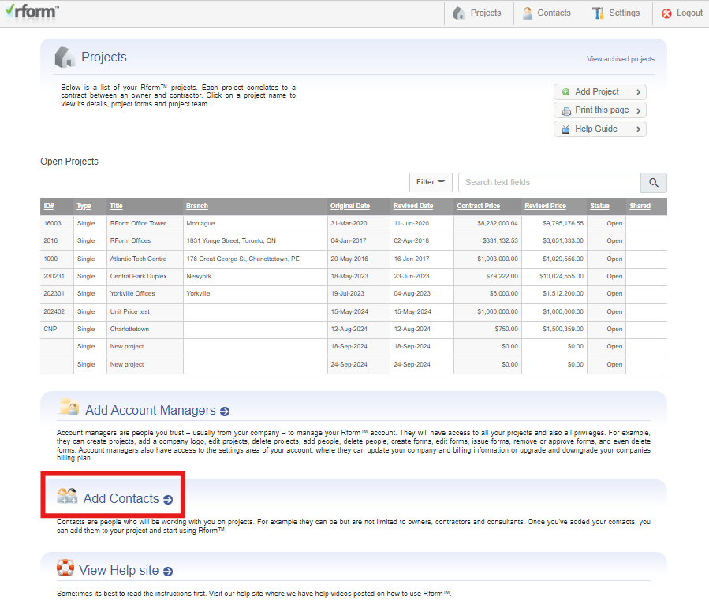The height and width of the screenshot is (611, 709).
Task: Click the lifebuoy help icon
Action: click(65, 568)
